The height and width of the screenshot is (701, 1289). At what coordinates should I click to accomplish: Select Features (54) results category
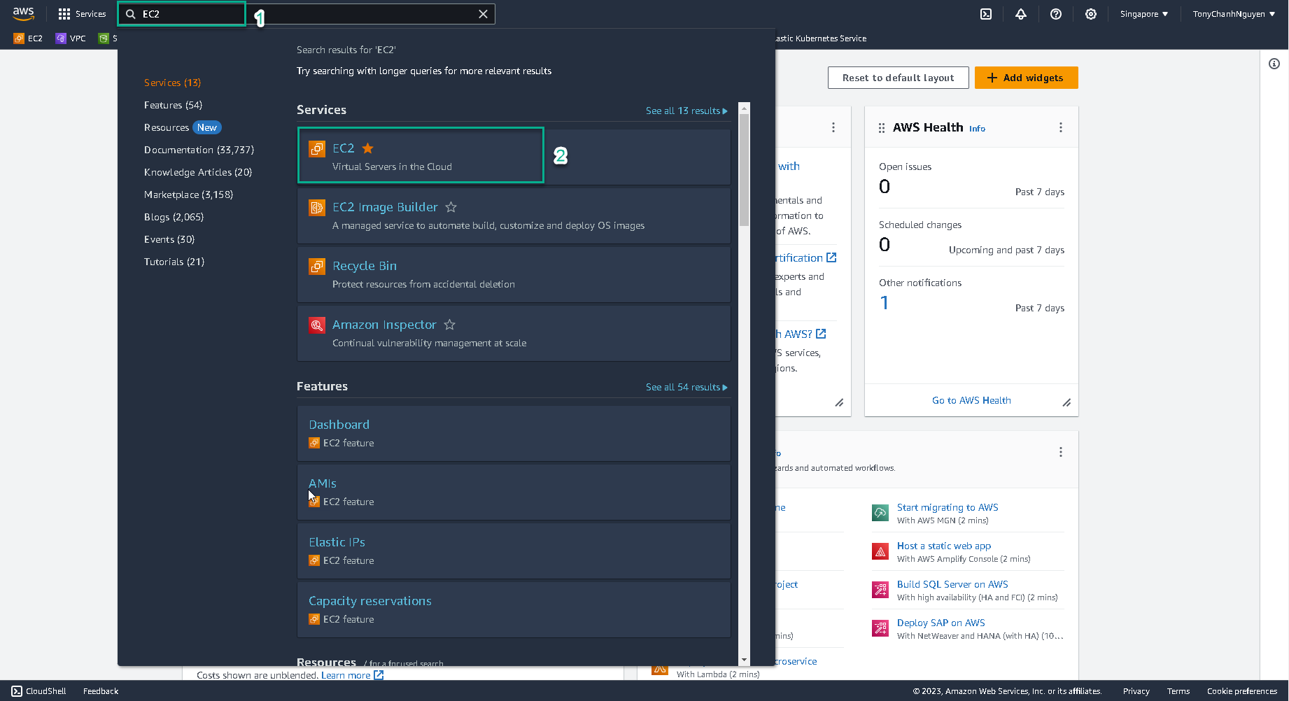tap(173, 105)
